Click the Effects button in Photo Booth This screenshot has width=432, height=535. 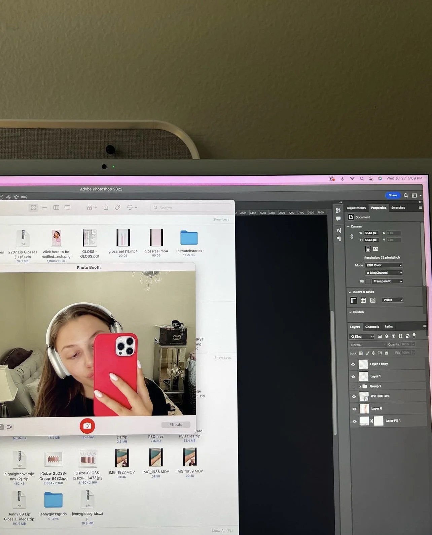click(x=176, y=425)
